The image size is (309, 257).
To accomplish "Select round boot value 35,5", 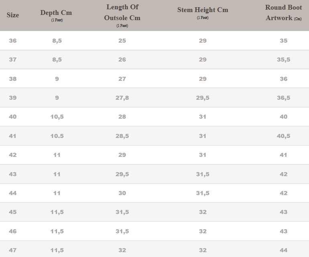I will click(284, 60).
